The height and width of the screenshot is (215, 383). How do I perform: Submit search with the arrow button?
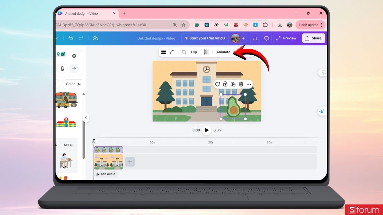[x=74, y=68]
